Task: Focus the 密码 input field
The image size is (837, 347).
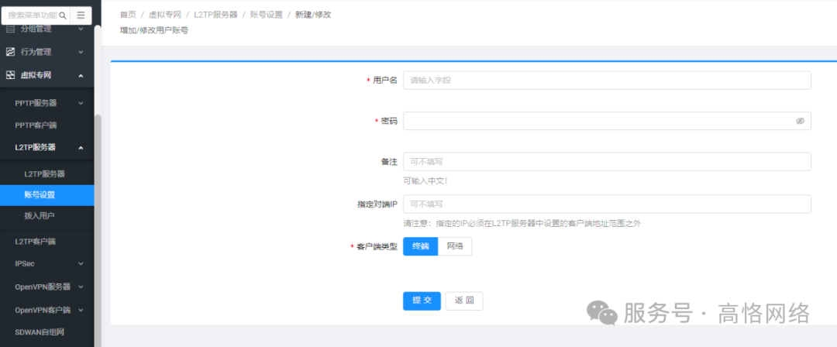Action: point(607,121)
